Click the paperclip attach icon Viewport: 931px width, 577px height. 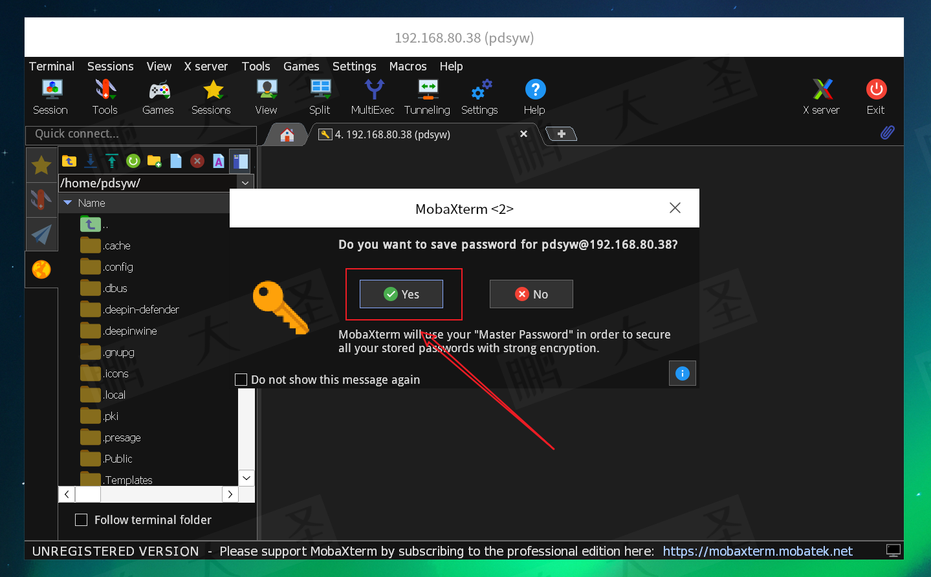[x=888, y=132]
